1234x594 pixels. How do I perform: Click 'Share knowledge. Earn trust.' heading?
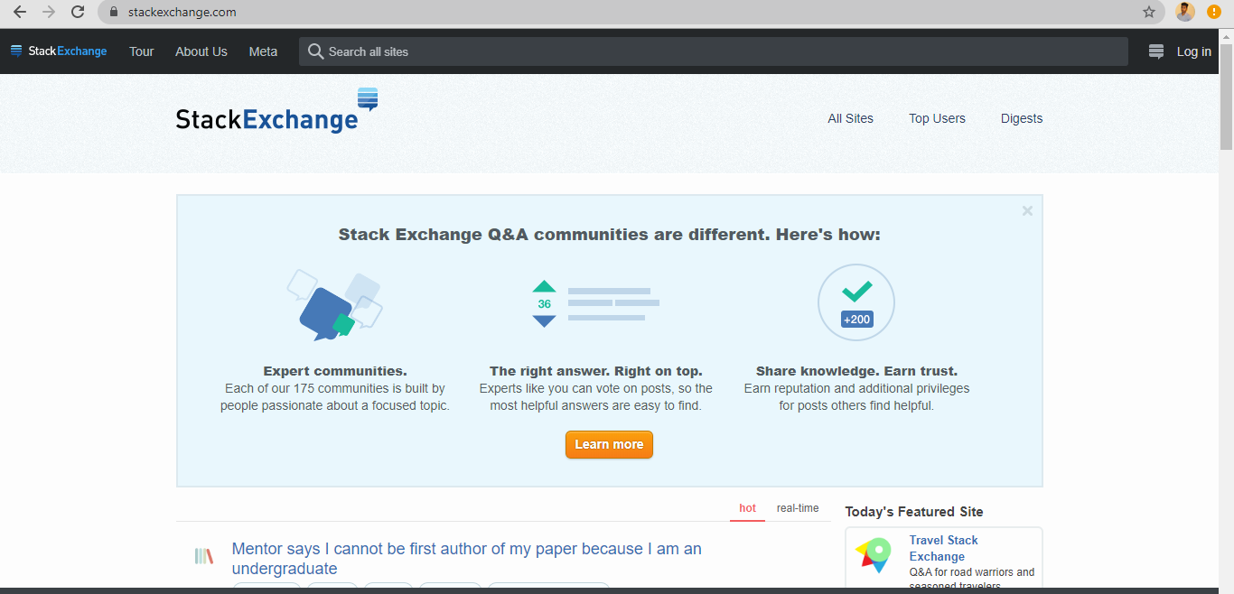click(x=856, y=371)
